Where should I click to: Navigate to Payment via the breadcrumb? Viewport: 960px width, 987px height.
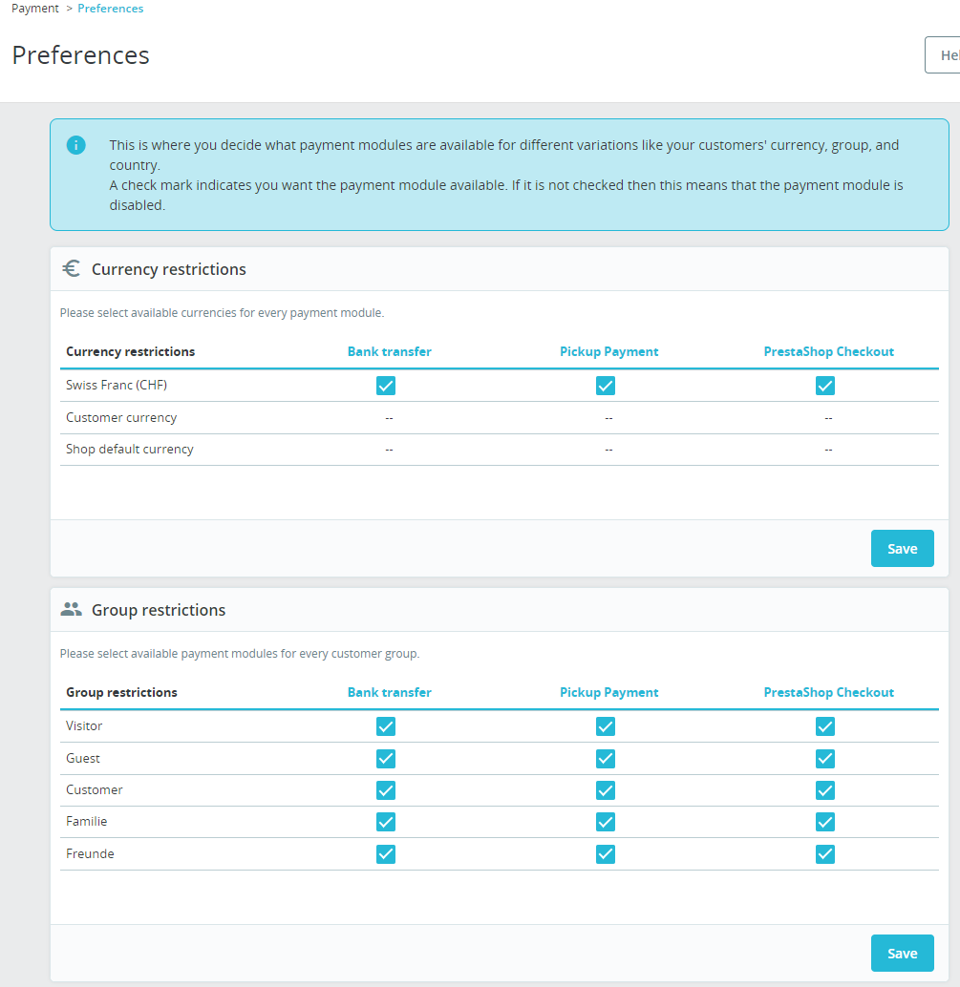34,8
